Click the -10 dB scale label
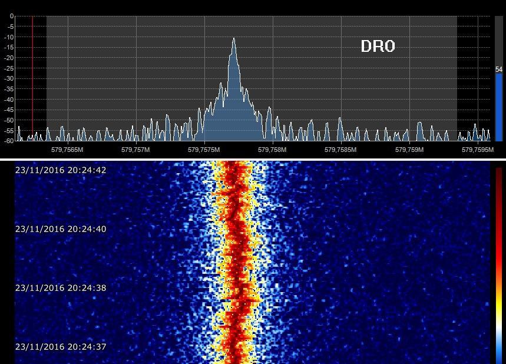The width and height of the screenshot is (506, 364). [9, 38]
